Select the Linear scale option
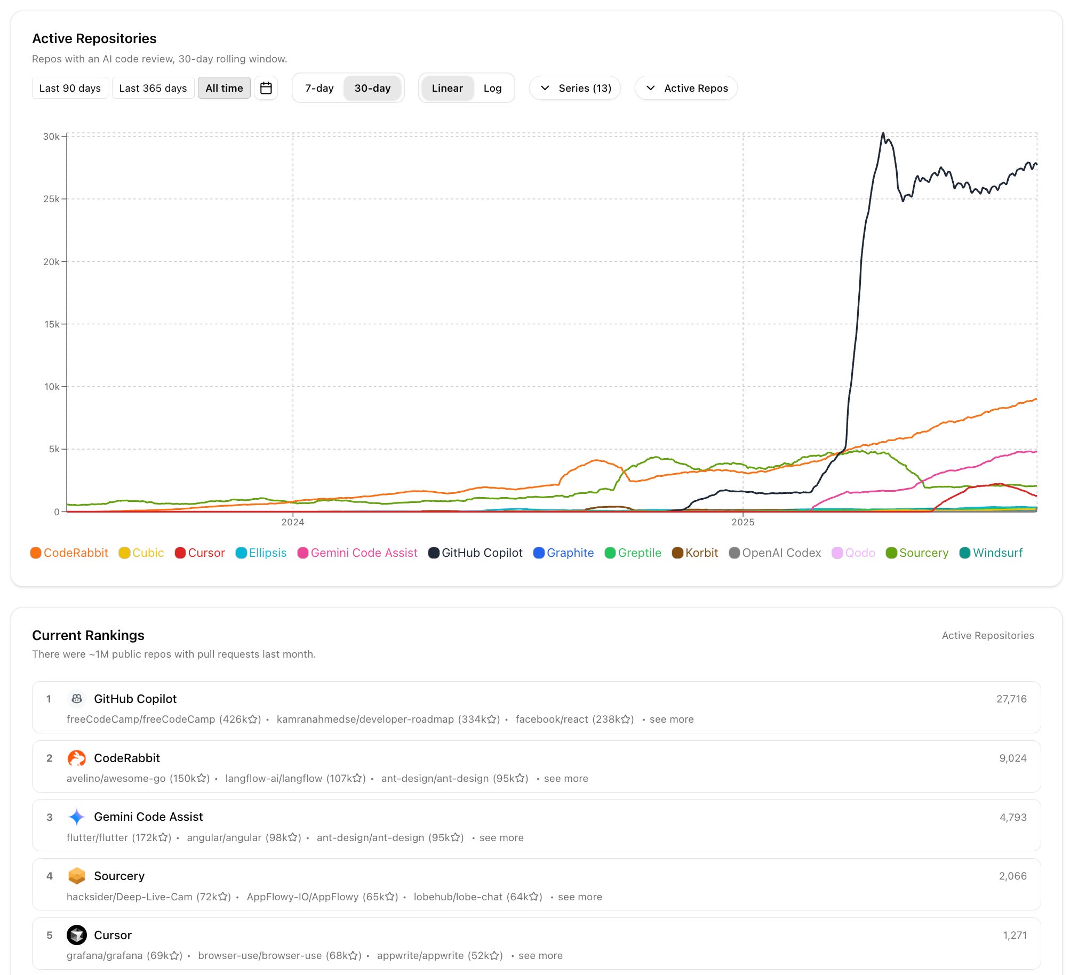This screenshot has width=1070, height=975. click(447, 88)
